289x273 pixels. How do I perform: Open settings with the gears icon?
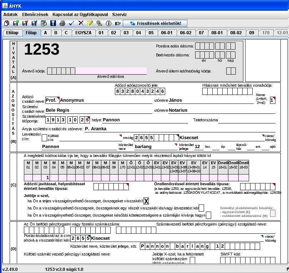[x=99, y=23]
